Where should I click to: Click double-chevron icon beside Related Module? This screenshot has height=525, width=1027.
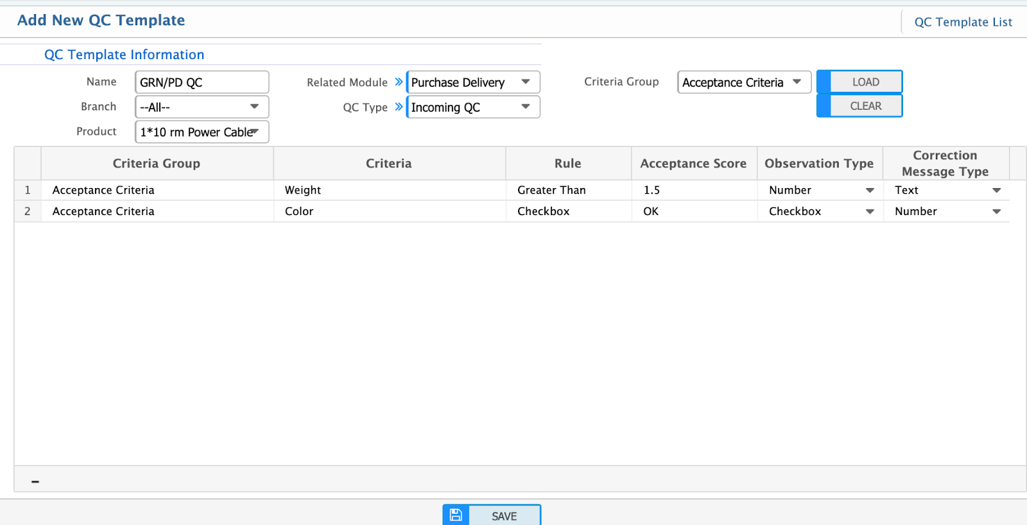(399, 82)
